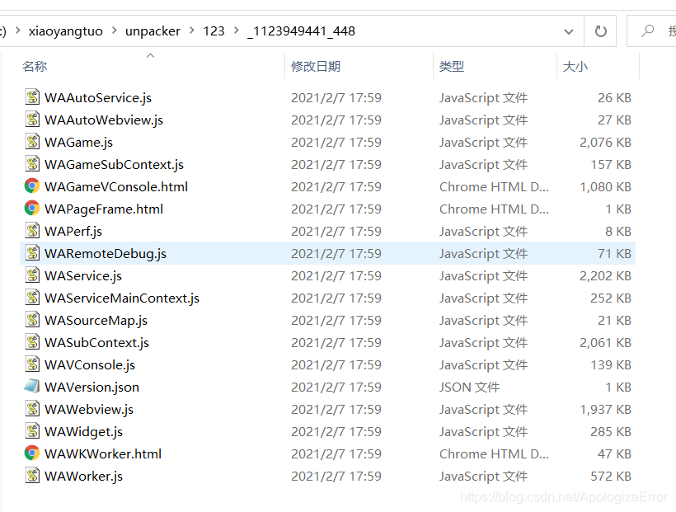Click the 157 KB size of WAGameSubContext.js
Screen dimensions: 676x512
click(611, 165)
